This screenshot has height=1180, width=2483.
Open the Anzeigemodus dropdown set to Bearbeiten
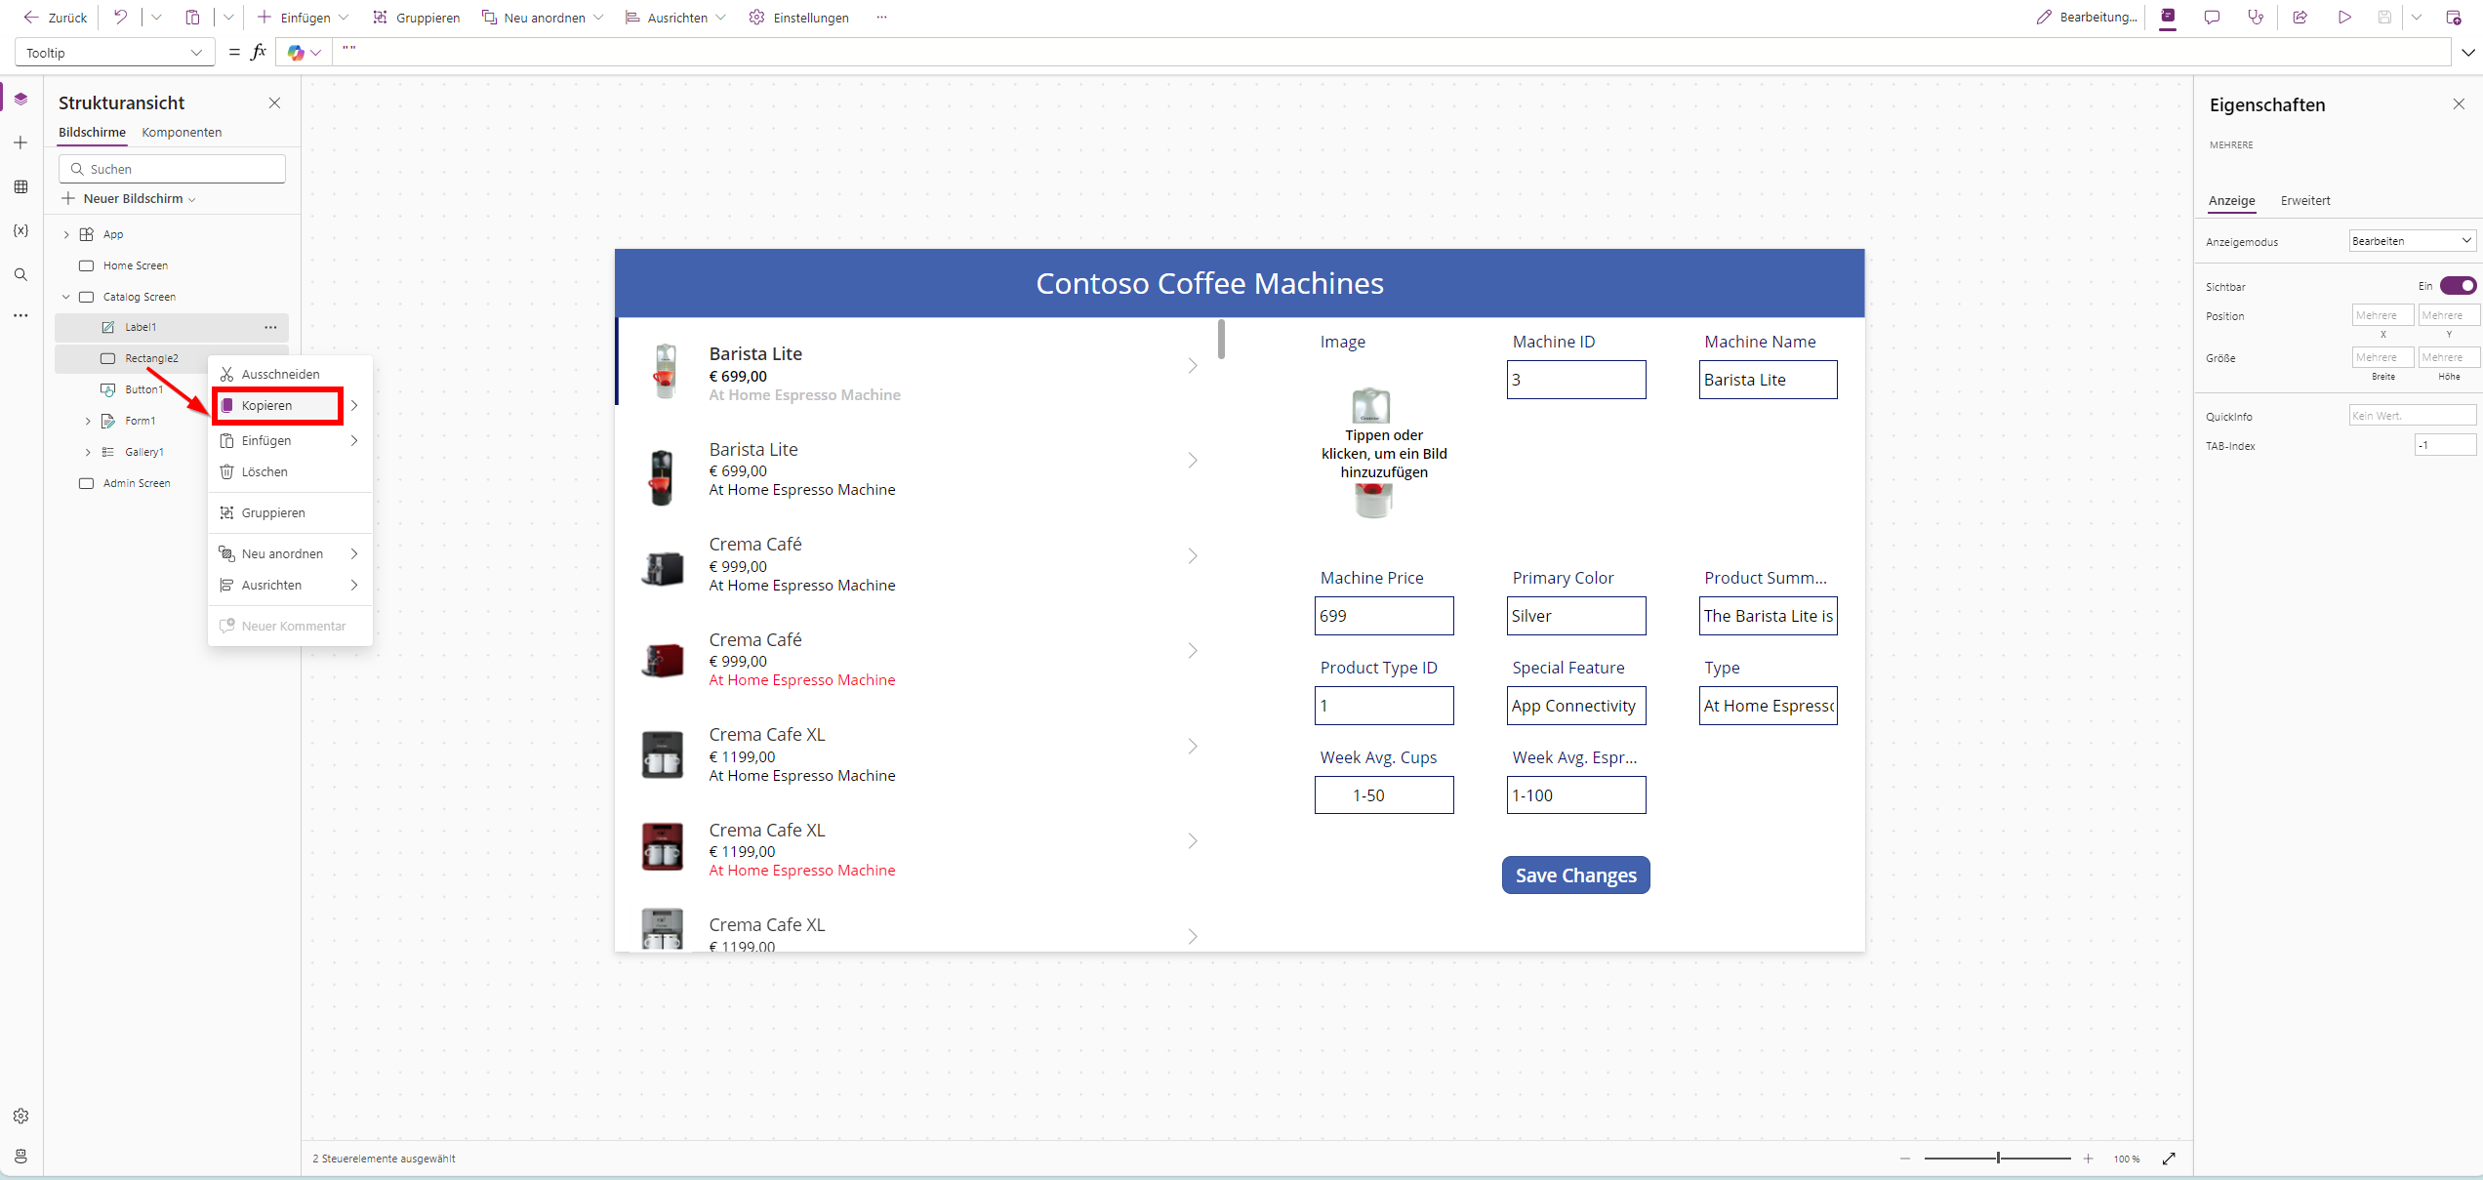2412,241
